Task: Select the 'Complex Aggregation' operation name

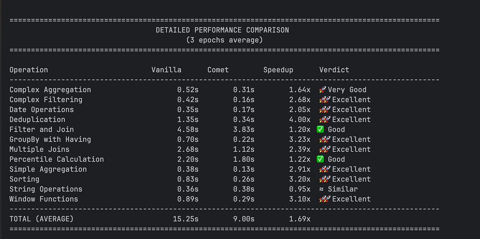Action: point(50,90)
